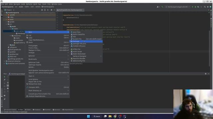Click the Debug bug icon in the toolbar

(x=195, y=7)
